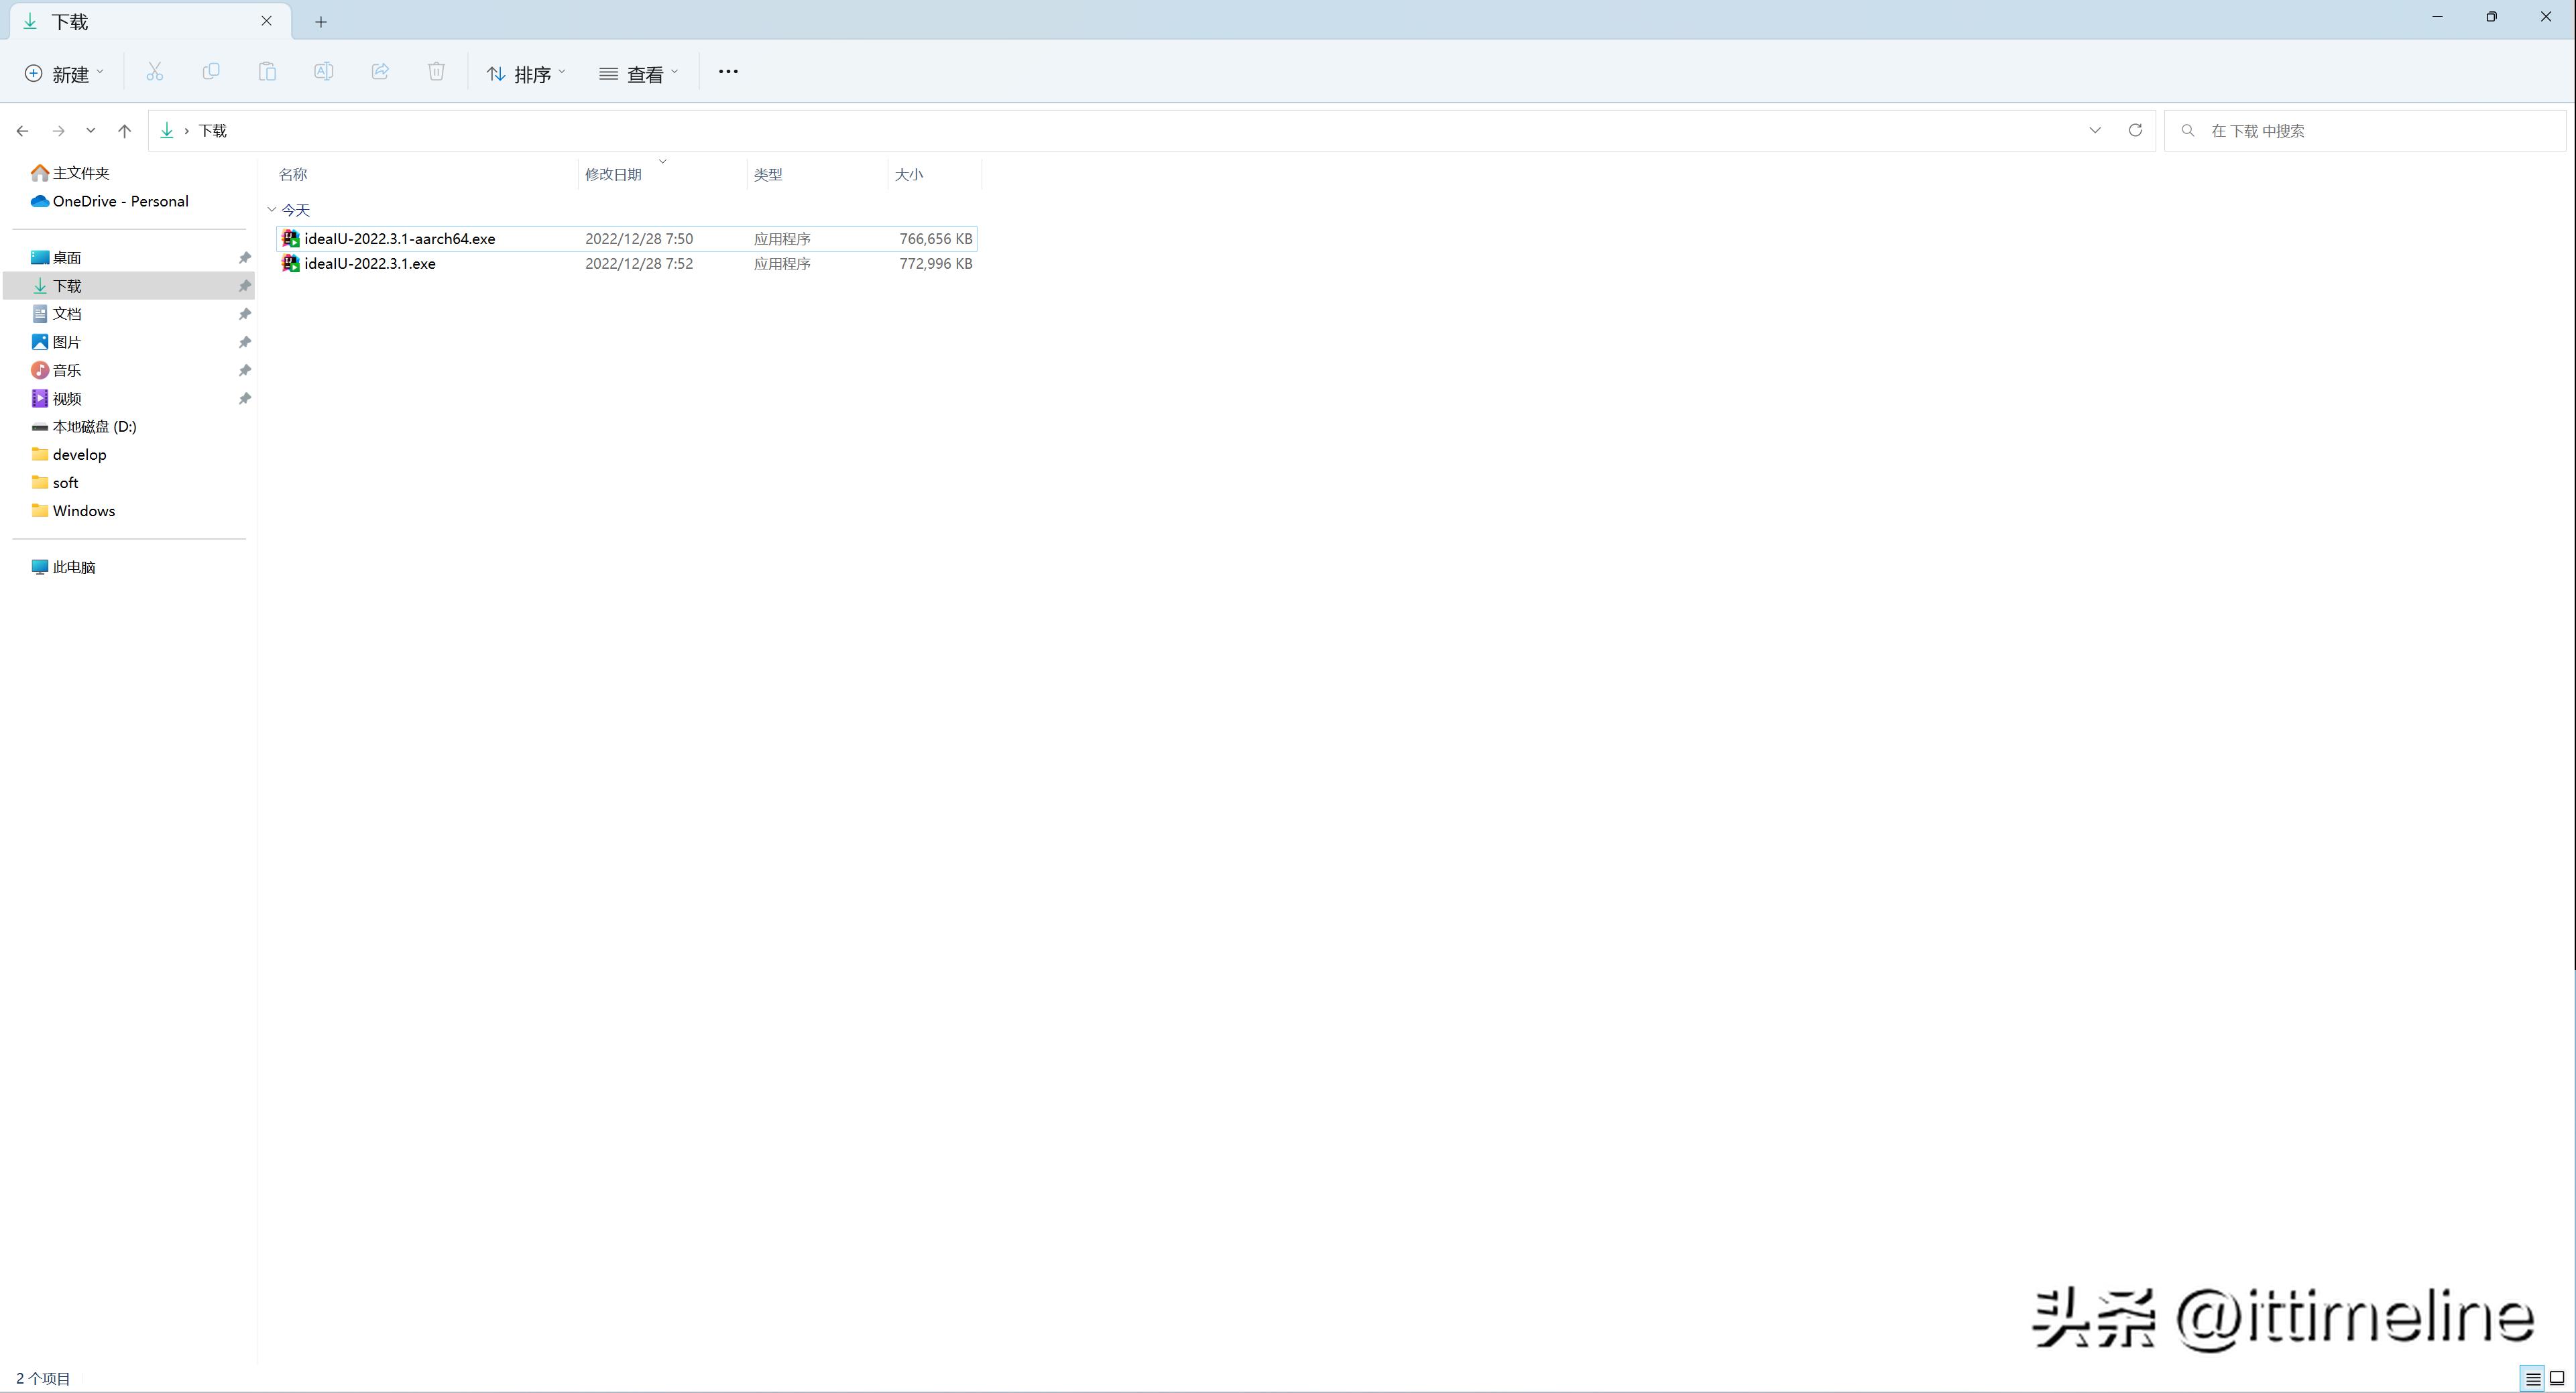Click the search box 在 下载 中搜索
This screenshot has width=2576, height=1393.
click(2370, 131)
